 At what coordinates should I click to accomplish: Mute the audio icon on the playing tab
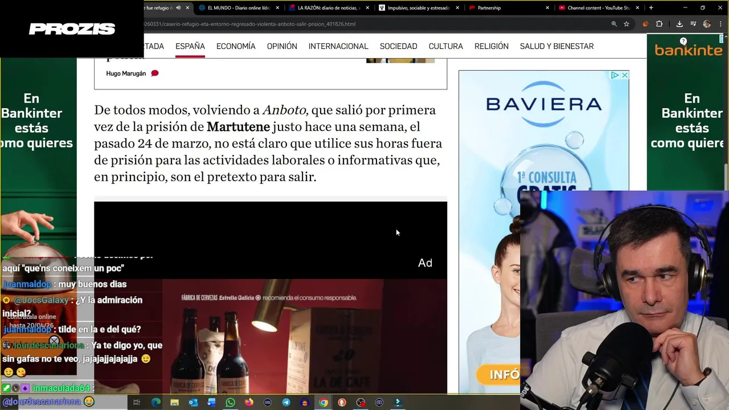(178, 8)
